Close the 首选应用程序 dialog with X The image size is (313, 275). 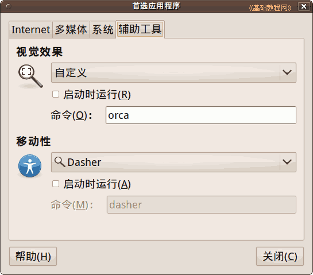click(x=304, y=6)
